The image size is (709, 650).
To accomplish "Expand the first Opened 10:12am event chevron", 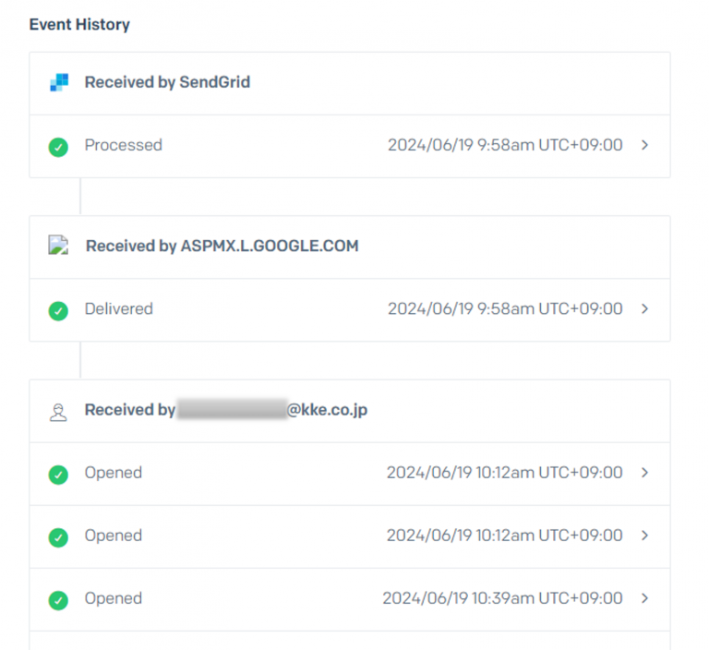I will point(645,473).
